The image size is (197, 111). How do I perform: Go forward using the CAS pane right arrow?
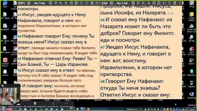[x=149, y=3]
